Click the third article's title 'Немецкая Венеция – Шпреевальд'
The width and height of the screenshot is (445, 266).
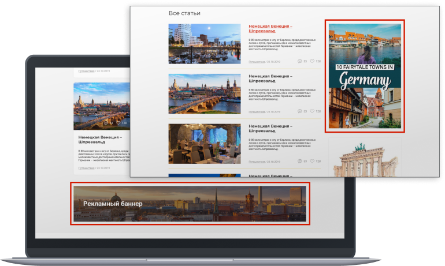click(270, 129)
